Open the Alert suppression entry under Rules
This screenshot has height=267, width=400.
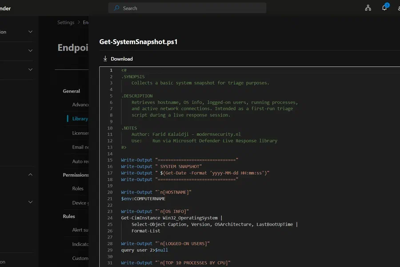[x=80, y=230]
